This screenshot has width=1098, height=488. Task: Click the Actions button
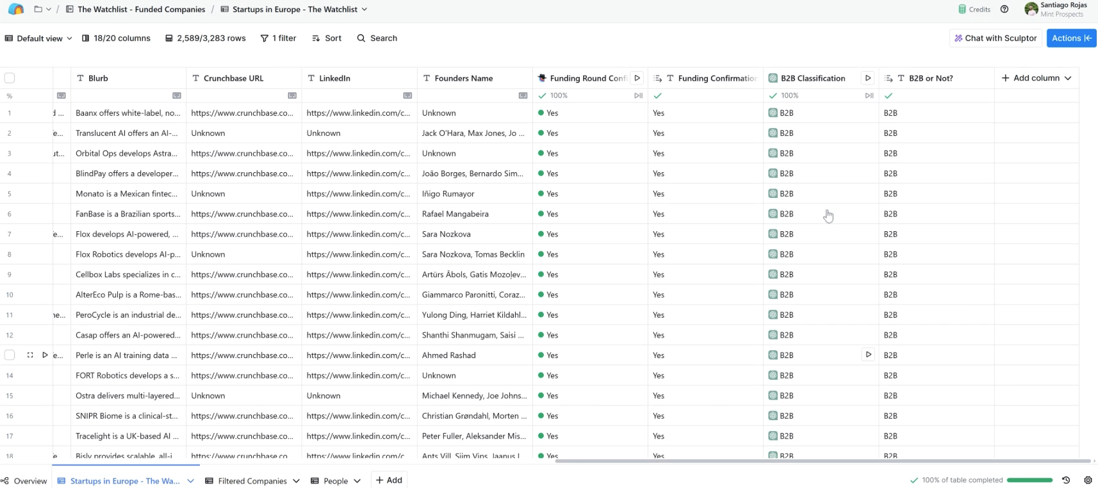coord(1071,38)
